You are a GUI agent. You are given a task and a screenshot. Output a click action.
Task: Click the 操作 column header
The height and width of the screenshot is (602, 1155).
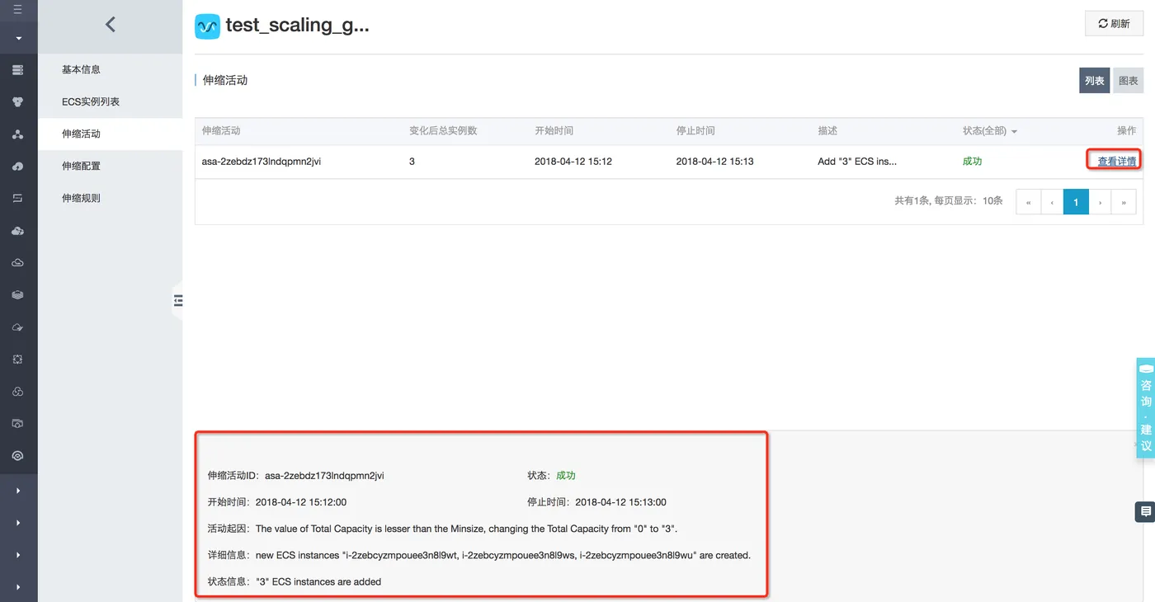pos(1126,131)
